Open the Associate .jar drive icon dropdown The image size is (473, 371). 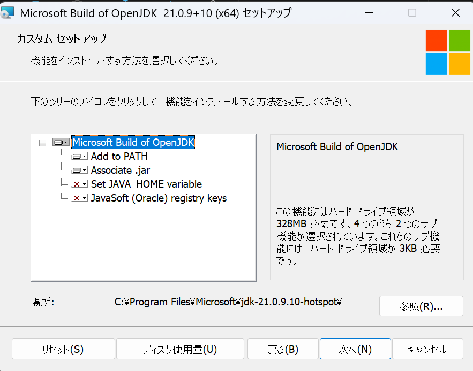(80, 171)
